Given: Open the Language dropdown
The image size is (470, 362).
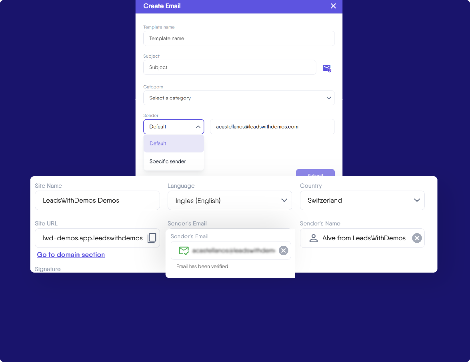Looking at the screenshot, I should click(x=284, y=200).
